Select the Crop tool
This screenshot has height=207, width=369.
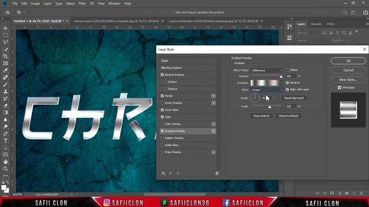(5, 56)
